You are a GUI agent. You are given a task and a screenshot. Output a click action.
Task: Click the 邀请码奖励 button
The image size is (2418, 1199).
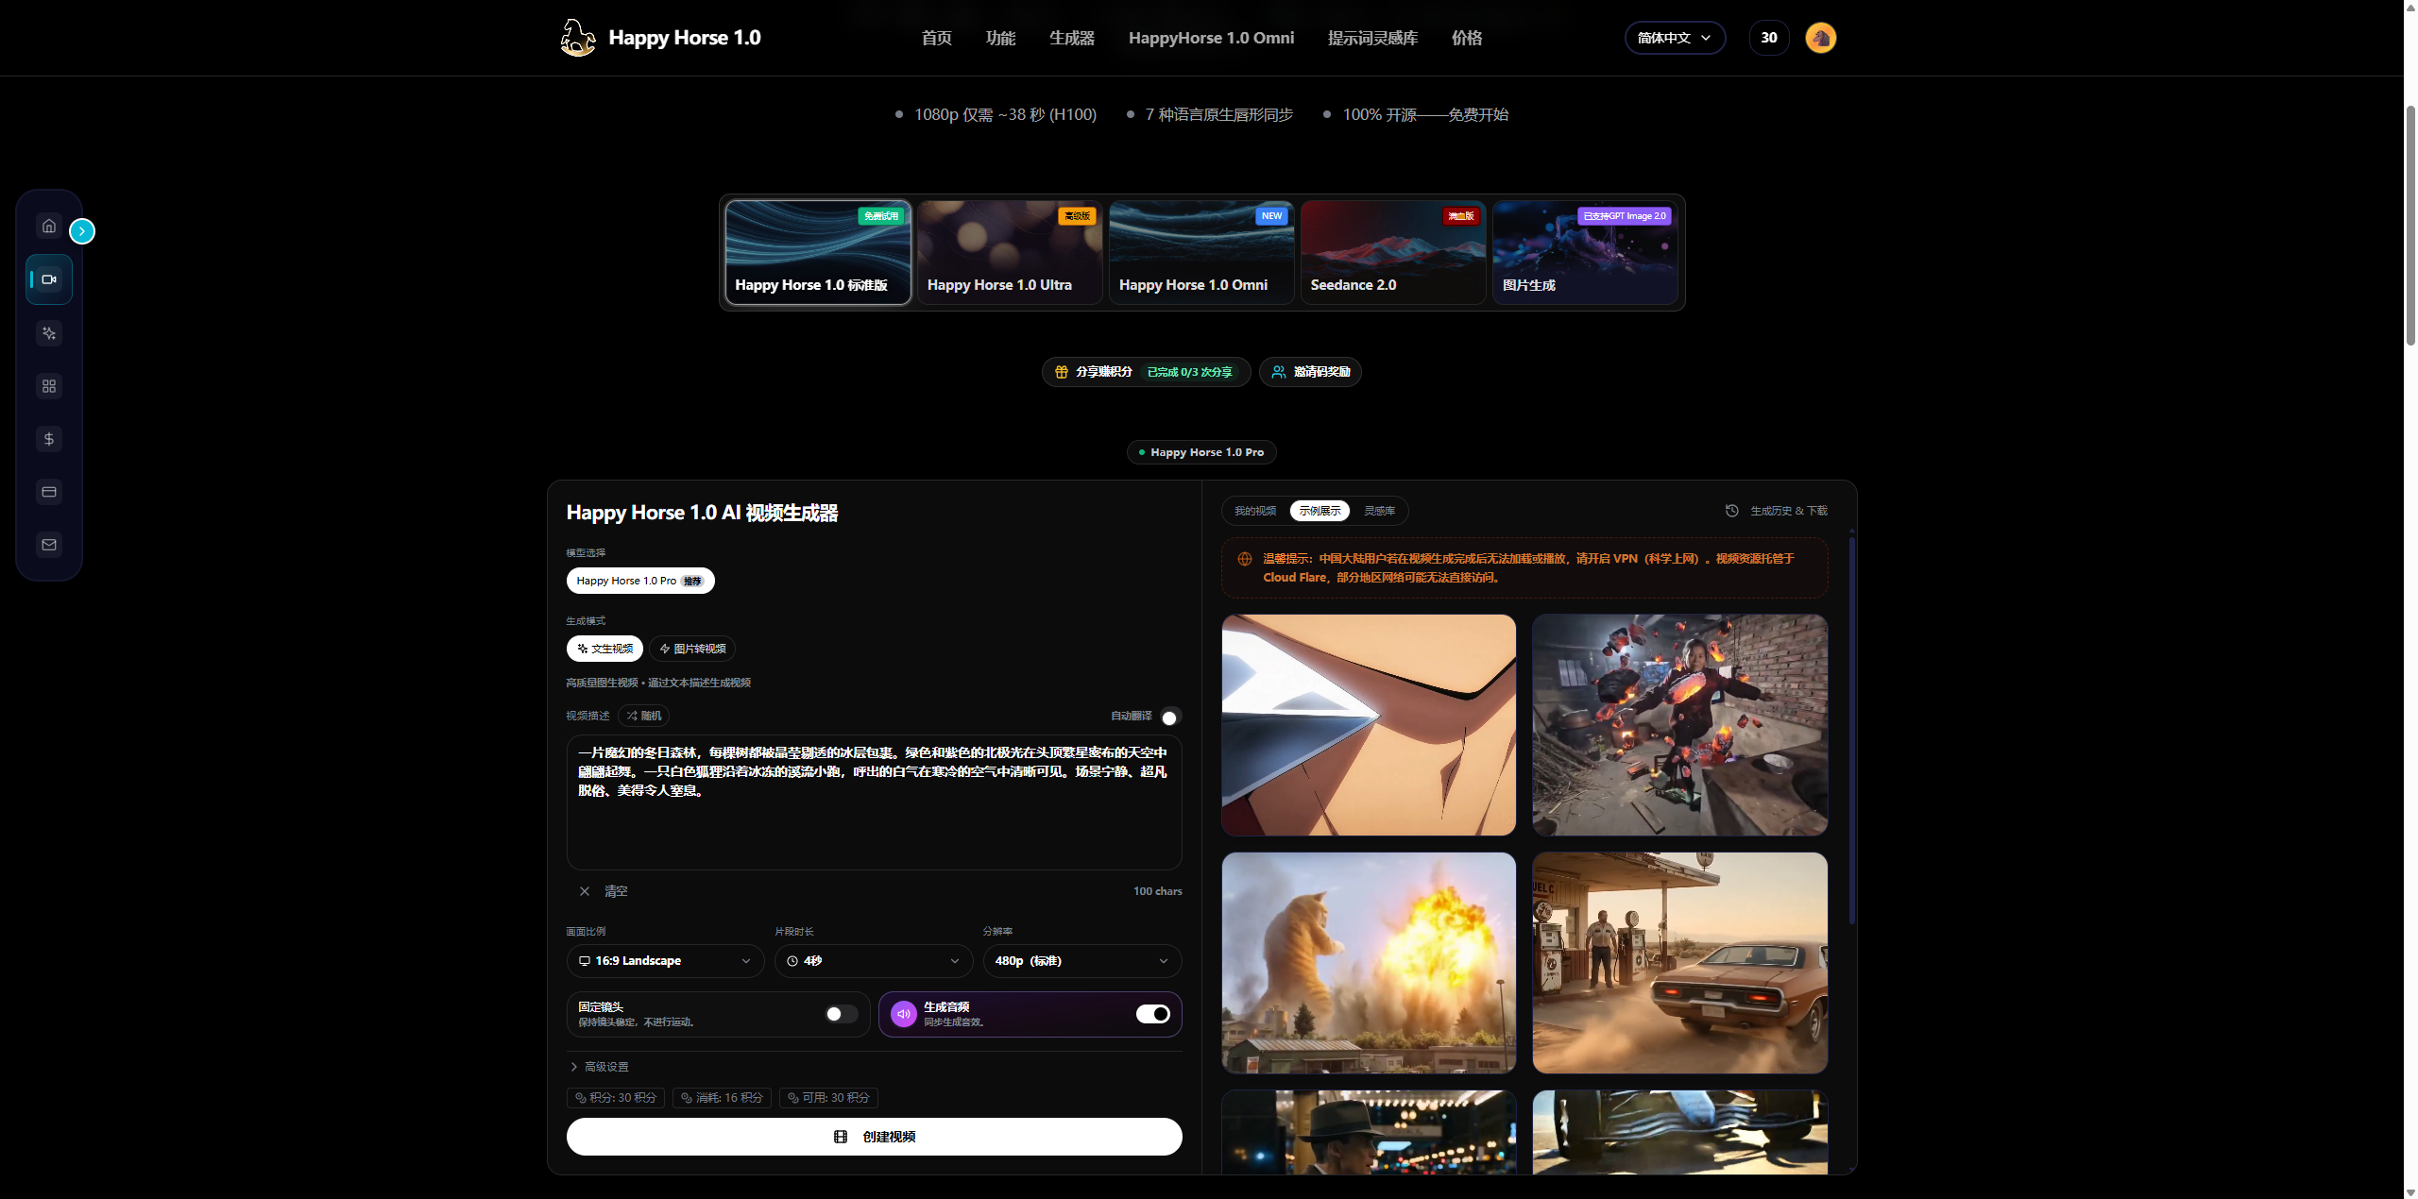point(1310,372)
